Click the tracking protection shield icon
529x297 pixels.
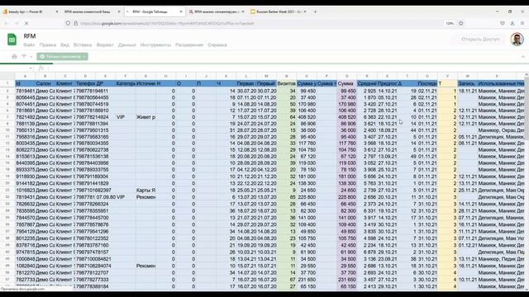68,23
